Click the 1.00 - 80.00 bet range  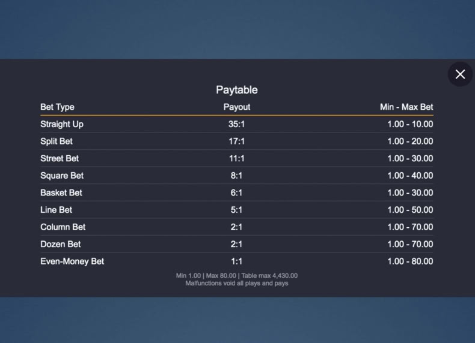point(410,261)
